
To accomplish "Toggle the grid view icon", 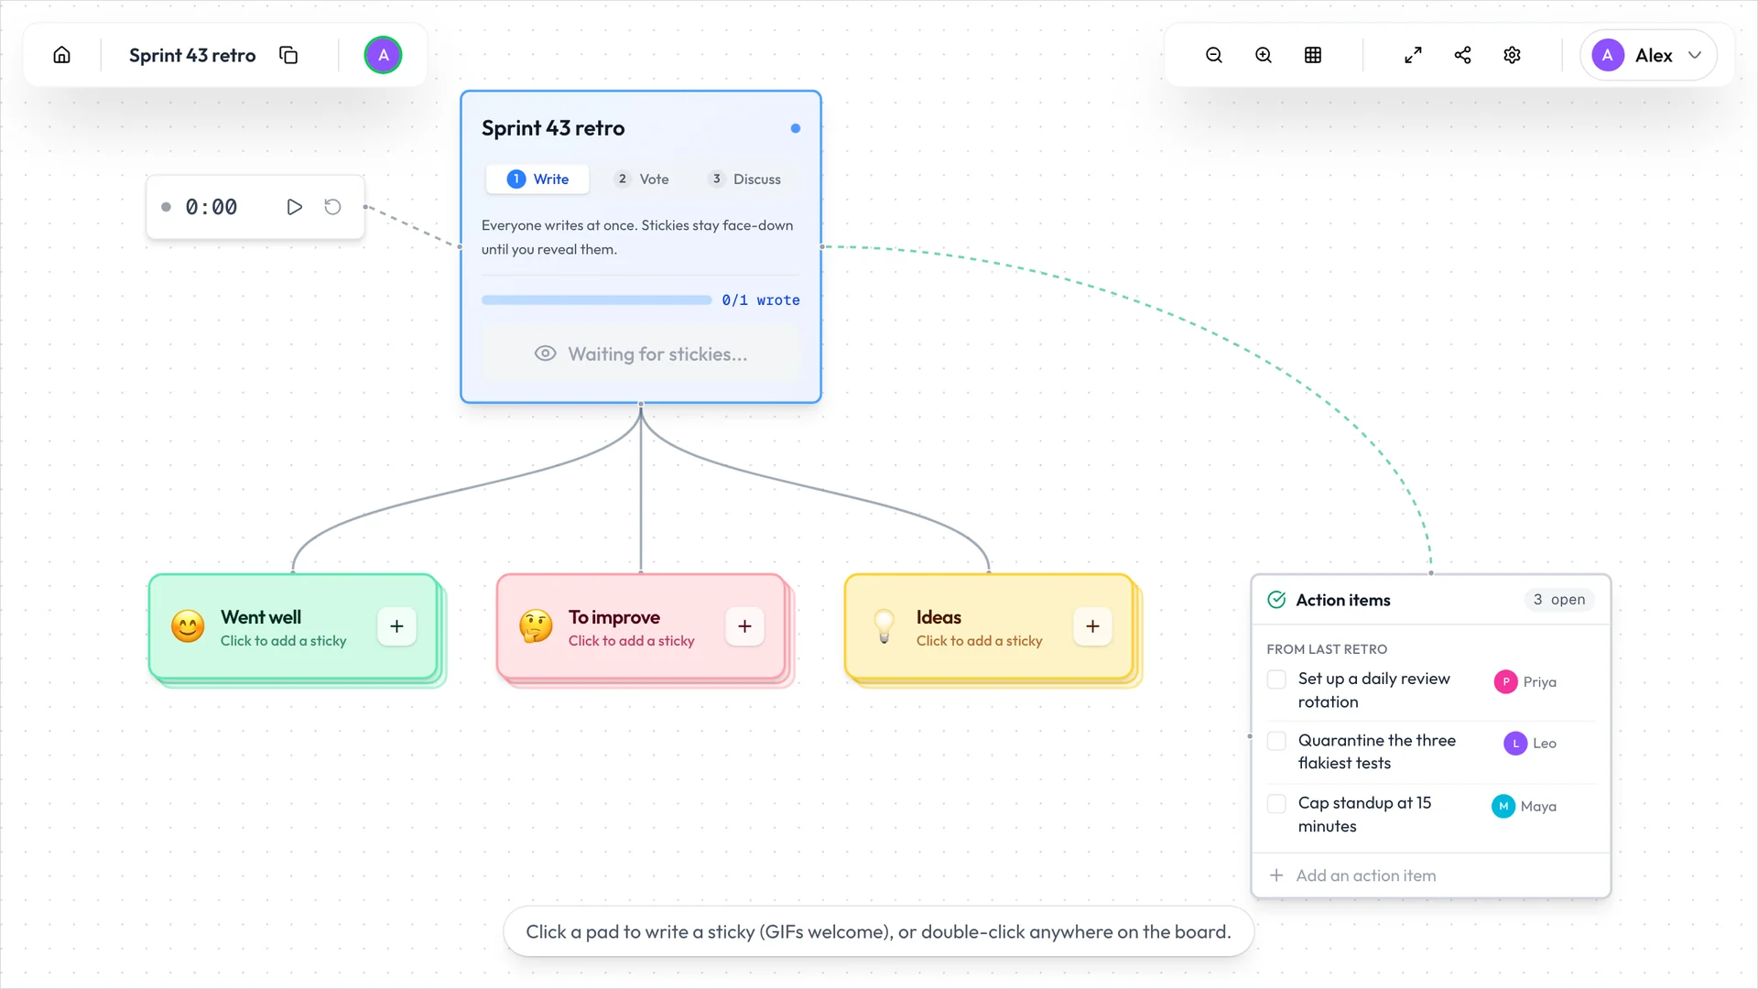I will [1313, 55].
